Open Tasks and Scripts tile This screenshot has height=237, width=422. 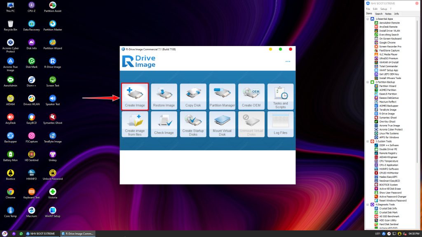click(280, 96)
